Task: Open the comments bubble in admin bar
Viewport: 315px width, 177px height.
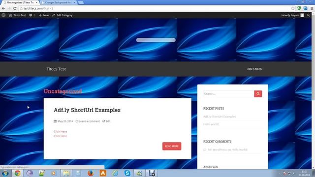Action: point(32,15)
